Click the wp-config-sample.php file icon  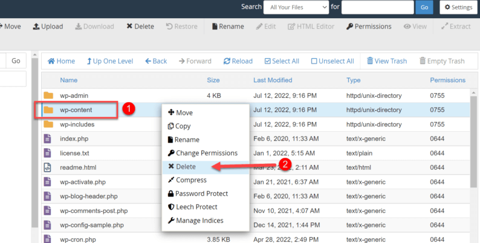coord(47,225)
